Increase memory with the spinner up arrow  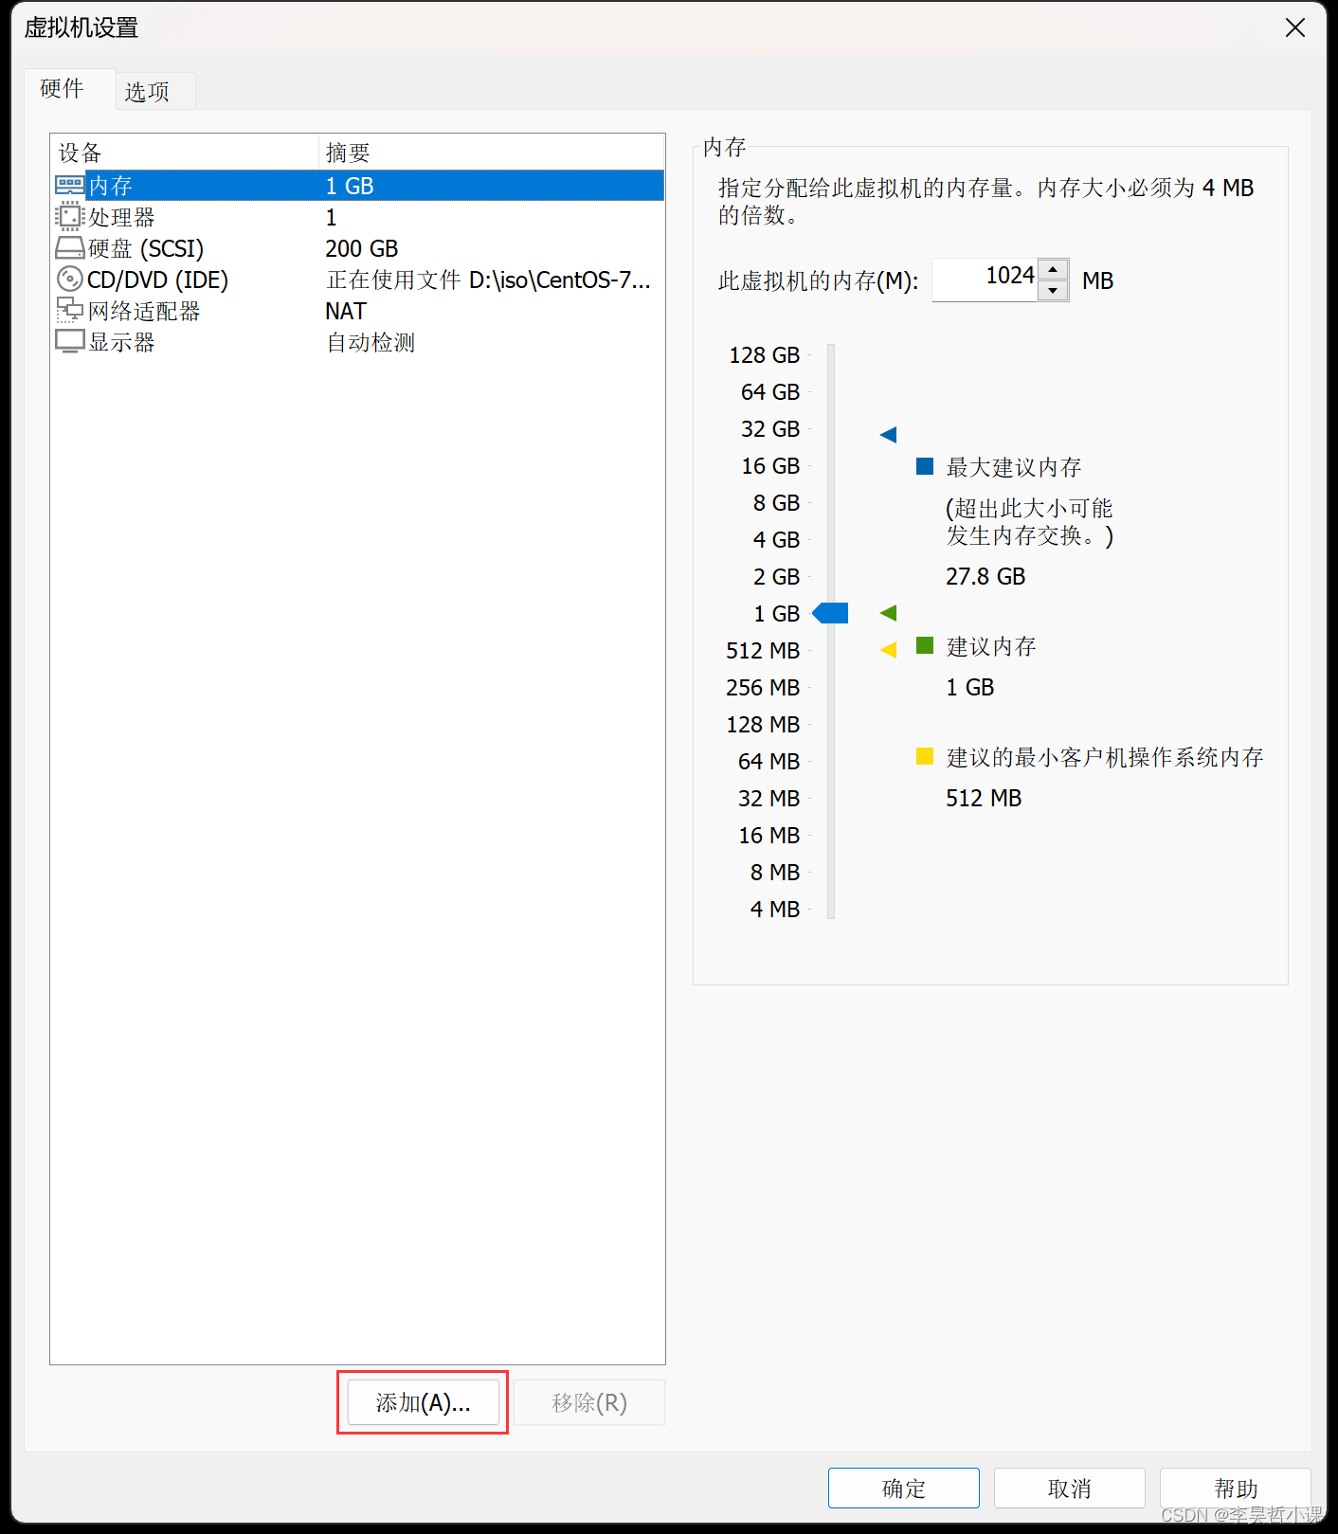(1053, 269)
